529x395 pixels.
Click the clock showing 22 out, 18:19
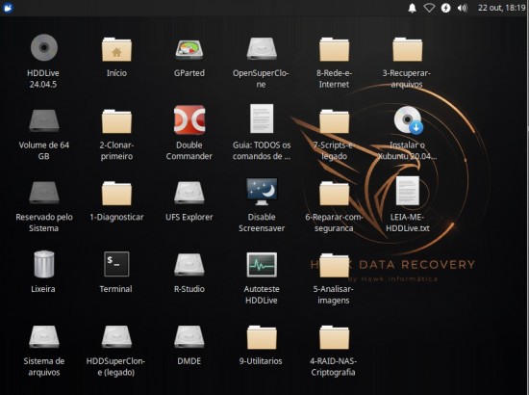tap(502, 8)
